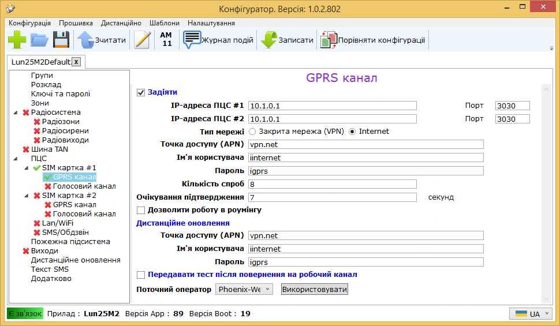
Task: Open the UA language dropdown
Action: tap(531, 314)
